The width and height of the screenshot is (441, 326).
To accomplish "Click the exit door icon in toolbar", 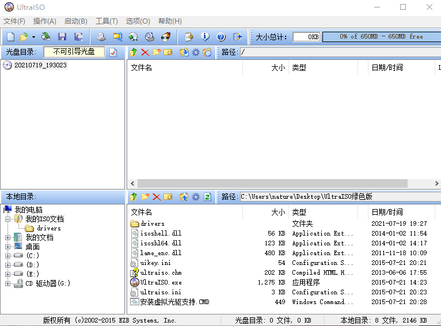I will (x=237, y=37).
